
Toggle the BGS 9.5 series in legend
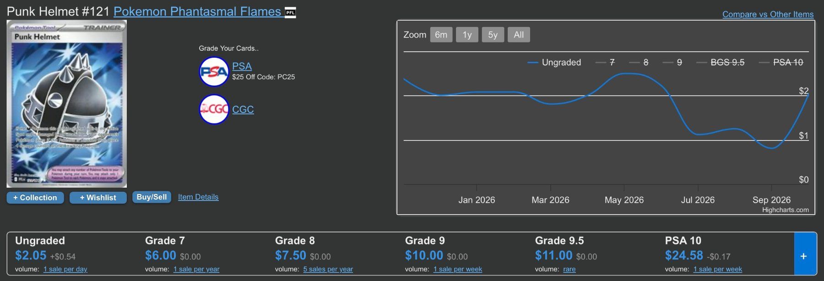721,62
